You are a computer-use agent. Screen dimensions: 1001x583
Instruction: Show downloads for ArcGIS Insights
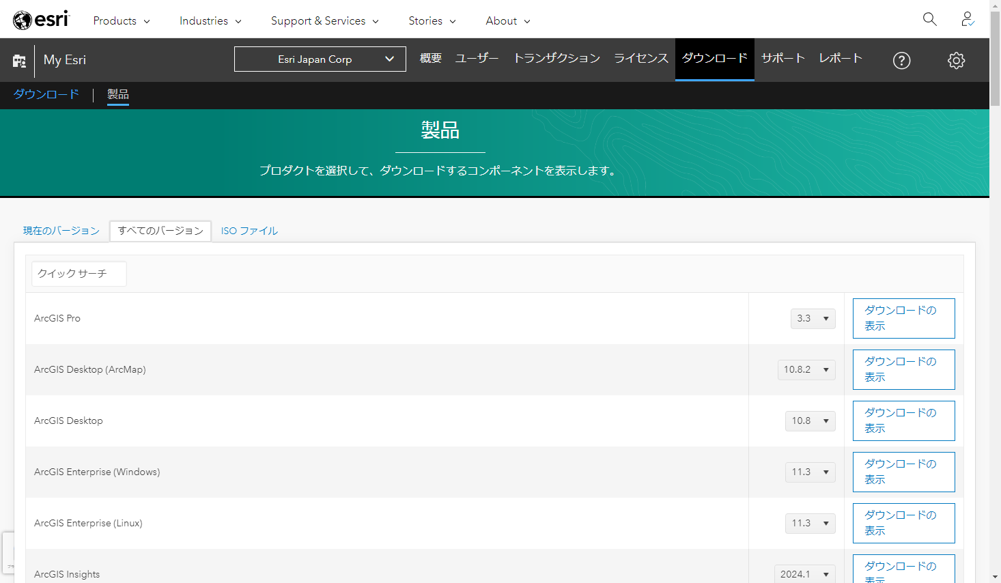point(904,569)
